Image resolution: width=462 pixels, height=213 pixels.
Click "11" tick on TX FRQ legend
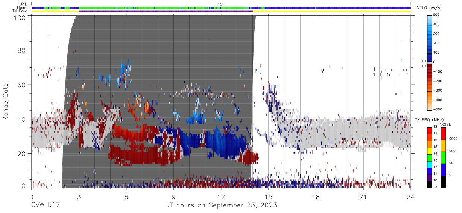436,173
